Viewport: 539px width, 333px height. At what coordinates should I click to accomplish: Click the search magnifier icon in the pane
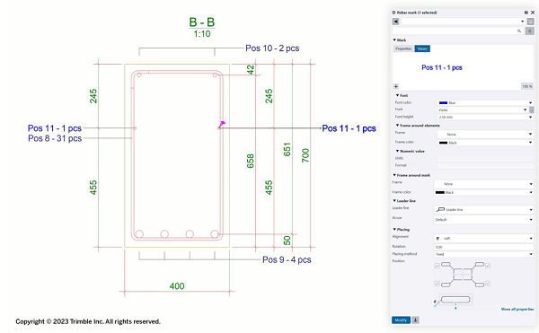tap(519, 31)
